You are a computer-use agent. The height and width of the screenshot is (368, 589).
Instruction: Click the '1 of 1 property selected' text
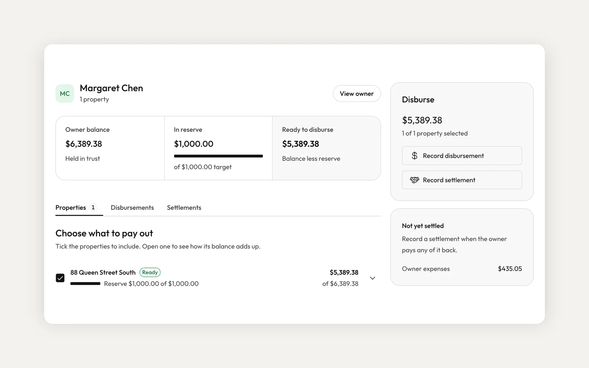click(x=435, y=133)
